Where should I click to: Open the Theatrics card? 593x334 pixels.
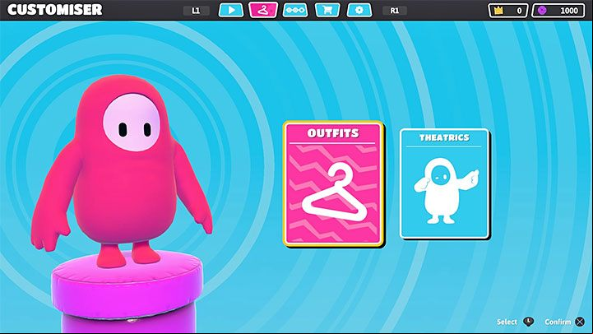click(444, 183)
